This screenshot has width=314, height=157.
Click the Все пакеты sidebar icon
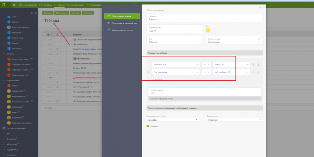(9, 49)
